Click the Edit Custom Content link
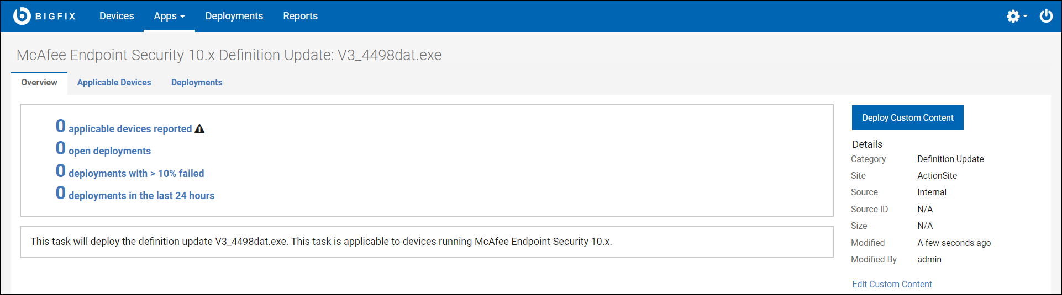Screen dimensions: 1062x295 point(892,284)
